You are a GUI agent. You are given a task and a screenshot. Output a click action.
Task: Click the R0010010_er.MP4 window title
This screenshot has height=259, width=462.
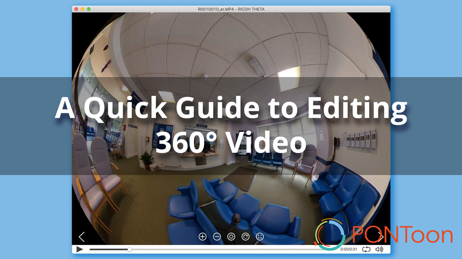(x=231, y=9)
